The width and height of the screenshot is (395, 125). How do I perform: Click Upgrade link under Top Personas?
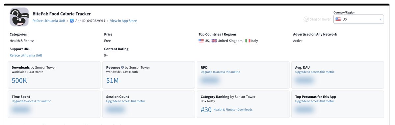click(315, 101)
